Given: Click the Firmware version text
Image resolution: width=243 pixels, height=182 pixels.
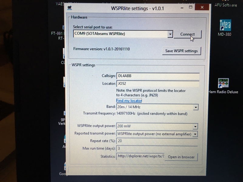Looking at the screenshot, I should coord(101,49).
